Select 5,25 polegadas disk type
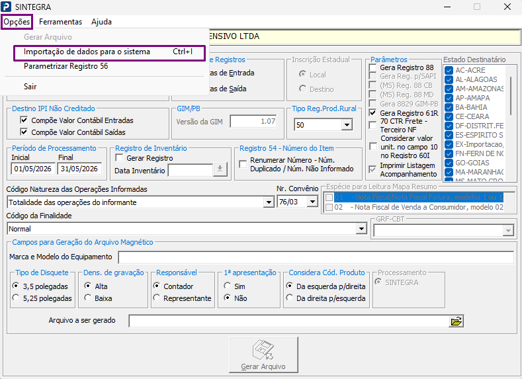This screenshot has width=522, height=379. [16, 298]
